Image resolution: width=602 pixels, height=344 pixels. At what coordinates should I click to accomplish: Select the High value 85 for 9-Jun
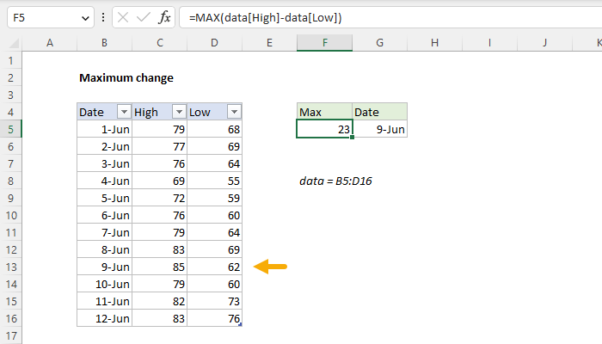pyautogui.click(x=160, y=267)
